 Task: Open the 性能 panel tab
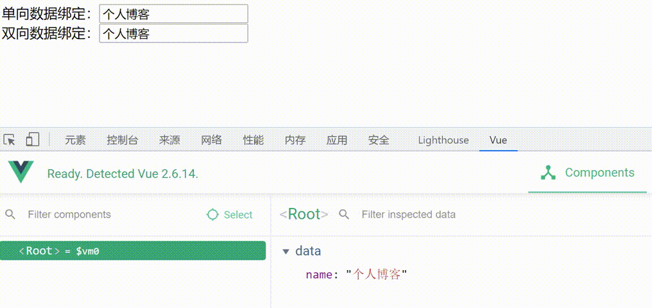pos(253,140)
